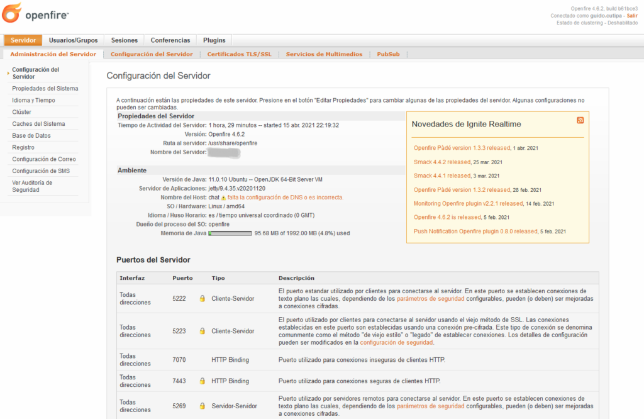Click the Tipo column header
This screenshot has height=419, width=644.
click(x=218, y=278)
